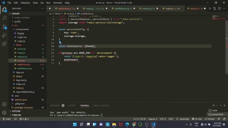
Task: Open Windows Start menu
Action: coord(75,124)
